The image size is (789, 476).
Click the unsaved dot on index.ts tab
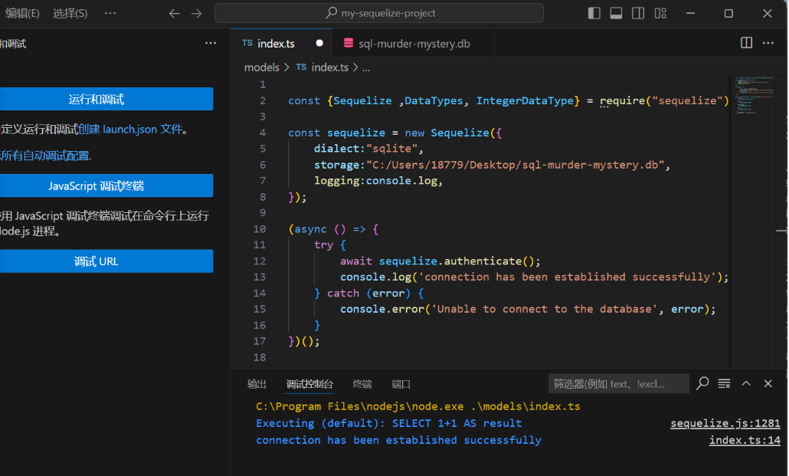(x=319, y=44)
